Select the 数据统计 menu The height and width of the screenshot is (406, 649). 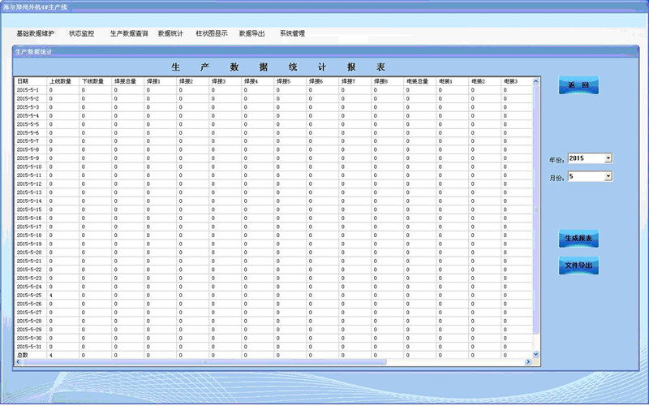pos(170,34)
